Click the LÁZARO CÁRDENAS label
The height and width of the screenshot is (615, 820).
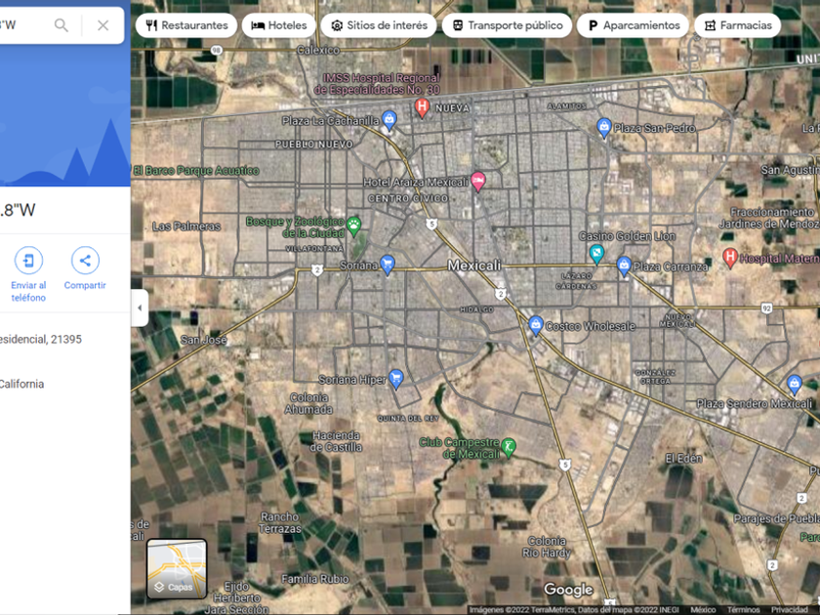pyautogui.click(x=576, y=281)
